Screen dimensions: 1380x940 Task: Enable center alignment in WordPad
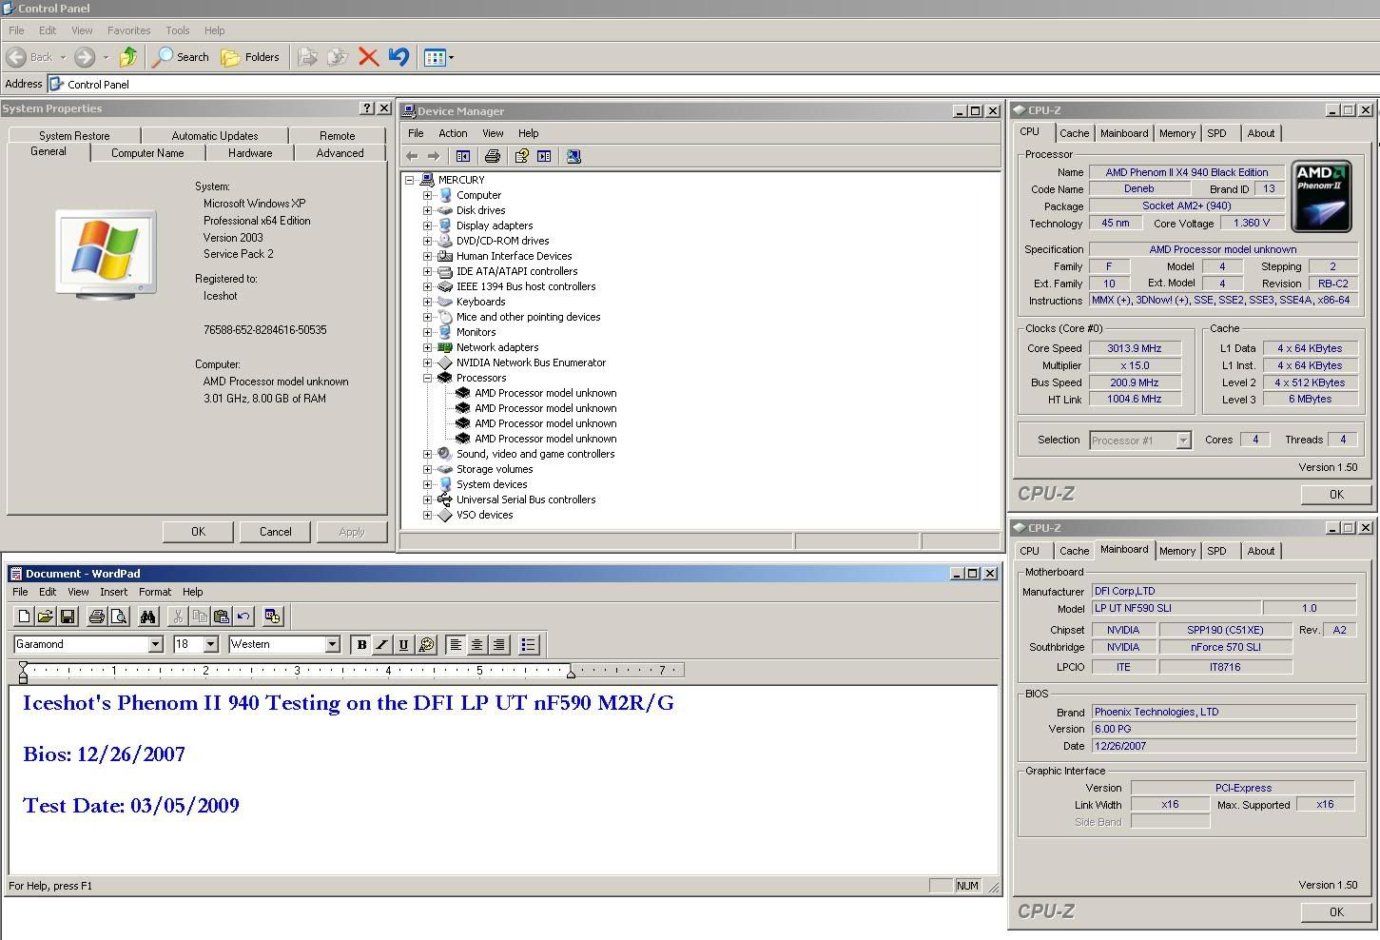tap(476, 645)
